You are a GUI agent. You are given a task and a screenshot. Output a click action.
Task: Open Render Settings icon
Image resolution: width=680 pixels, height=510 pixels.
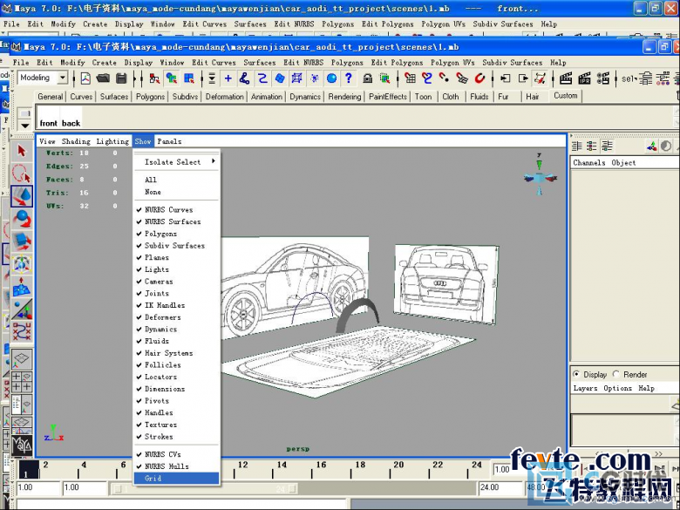pyautogui.click(x=602, y=78)
